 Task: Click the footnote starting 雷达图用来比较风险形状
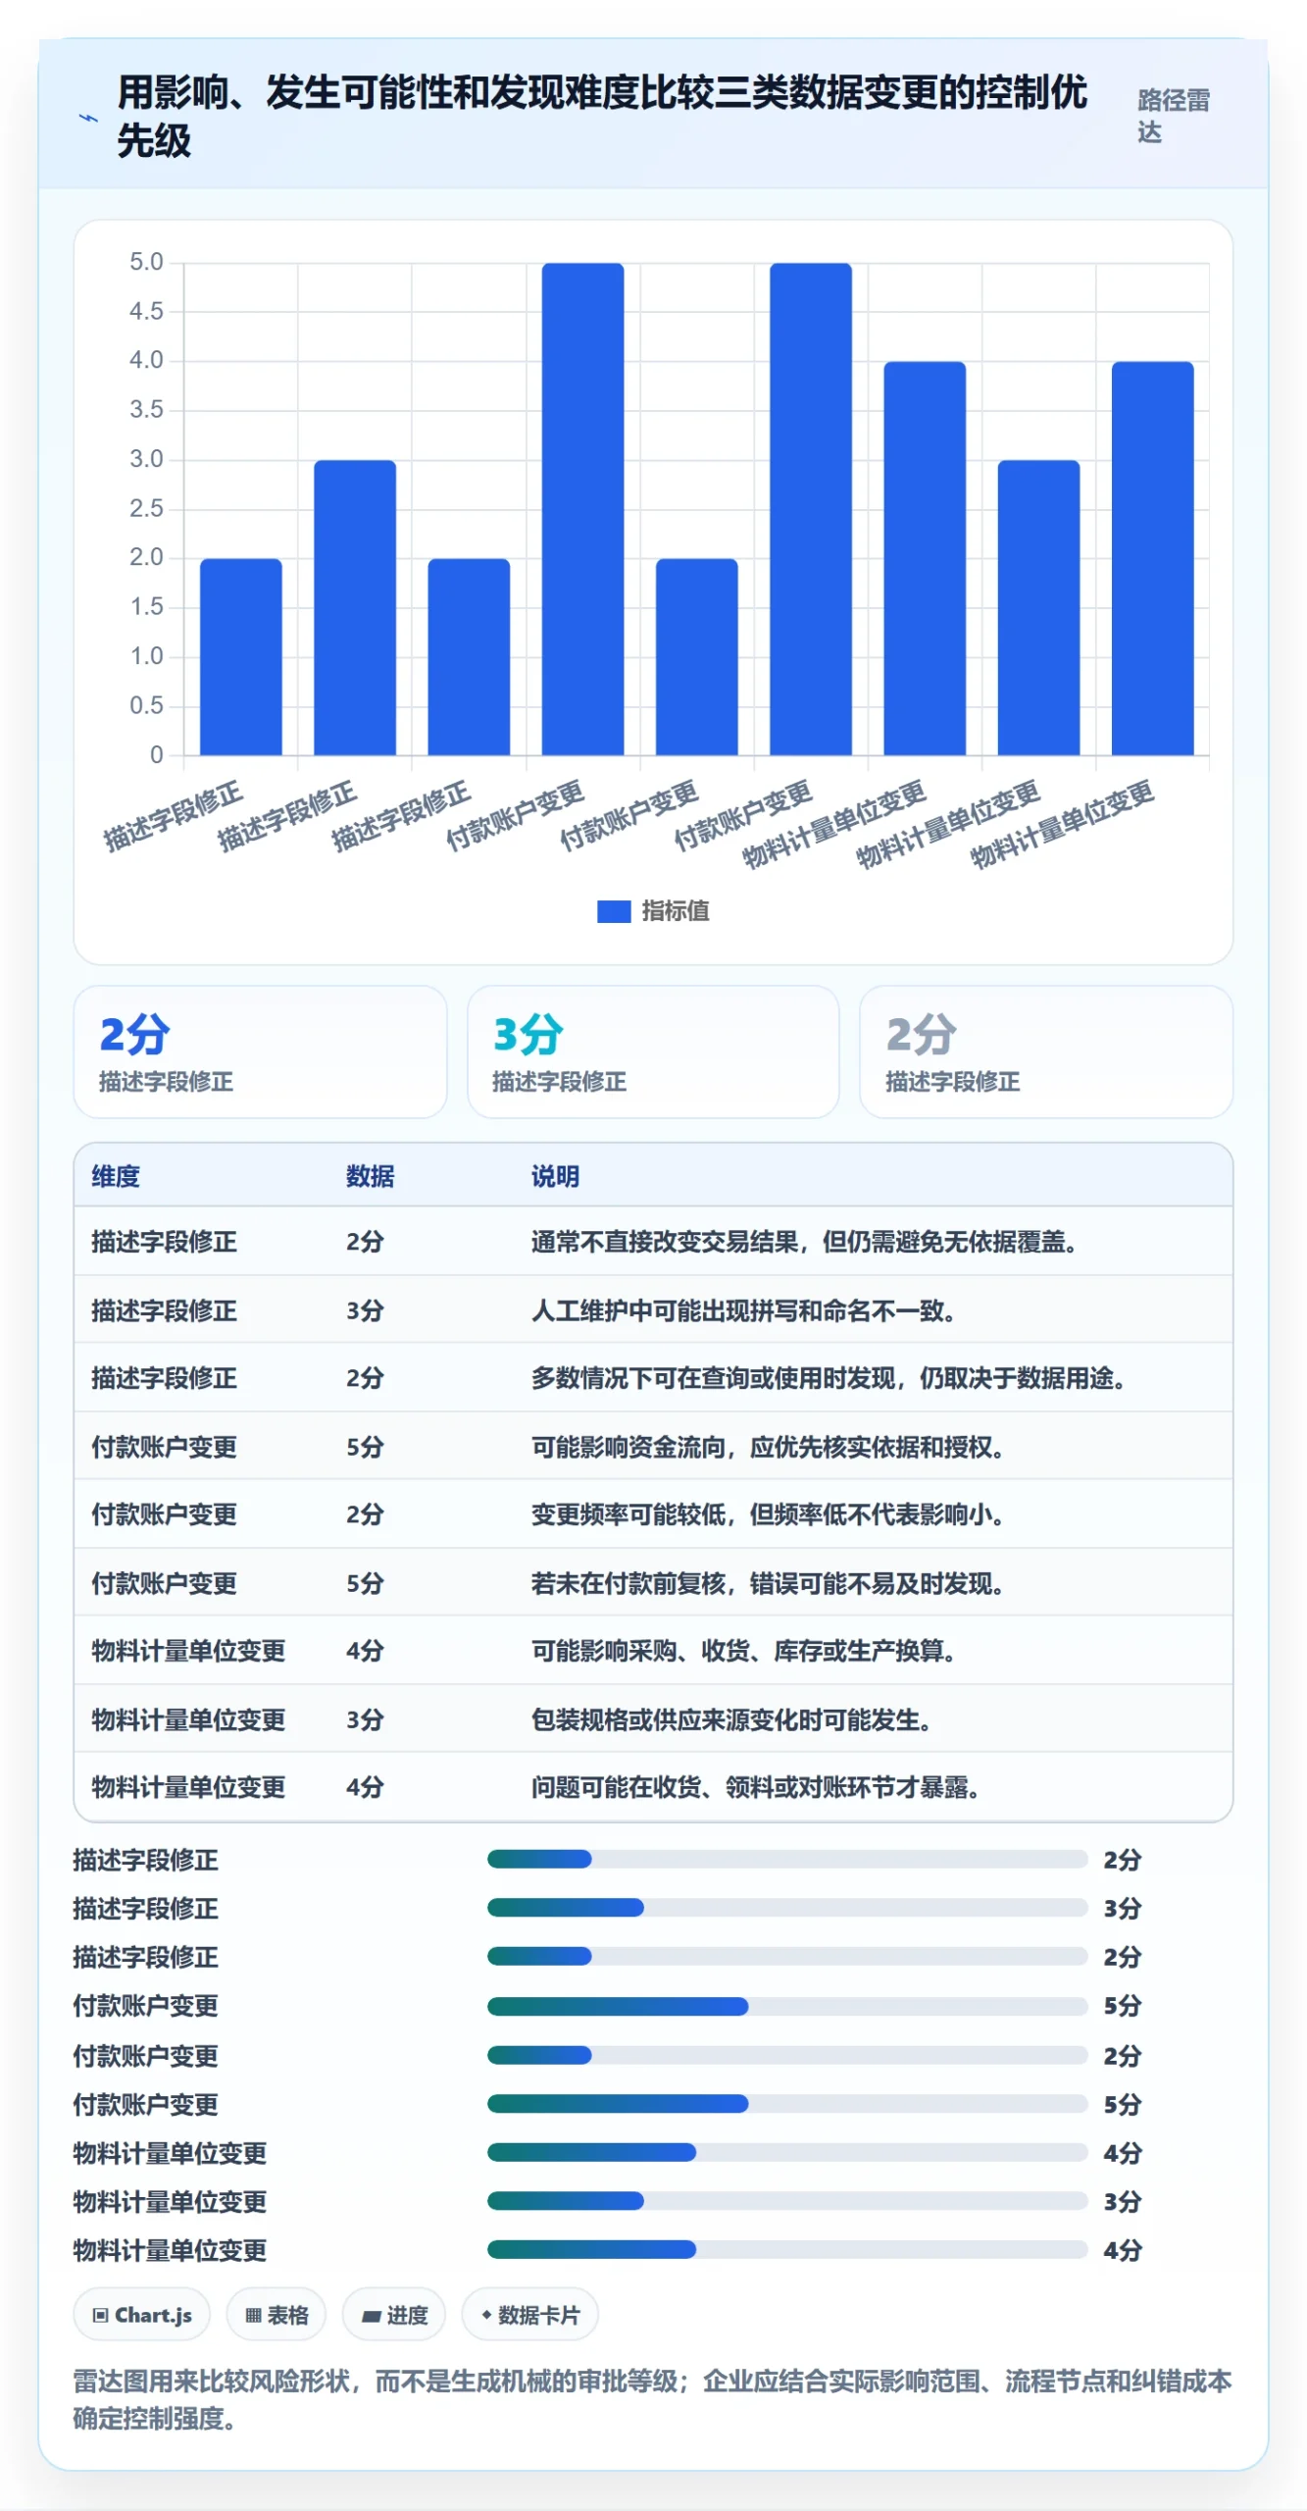coord(652,2399)
